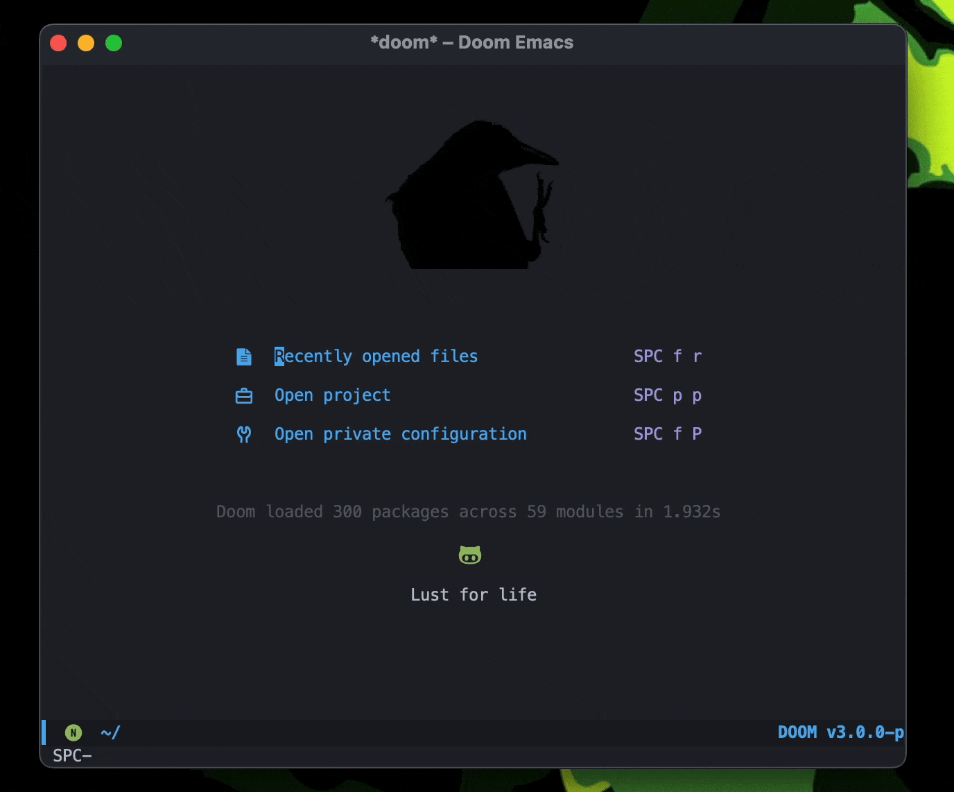Select Open project on the dashboard
This screenshot has height=792, width=954.
333,395
